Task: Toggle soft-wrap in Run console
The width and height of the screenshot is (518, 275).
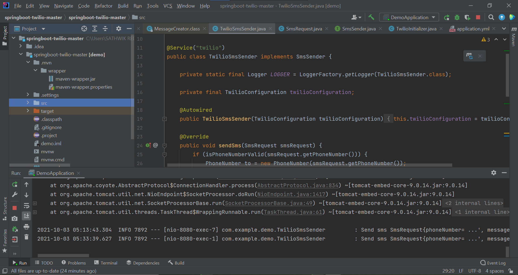Action: coord(26,206)
